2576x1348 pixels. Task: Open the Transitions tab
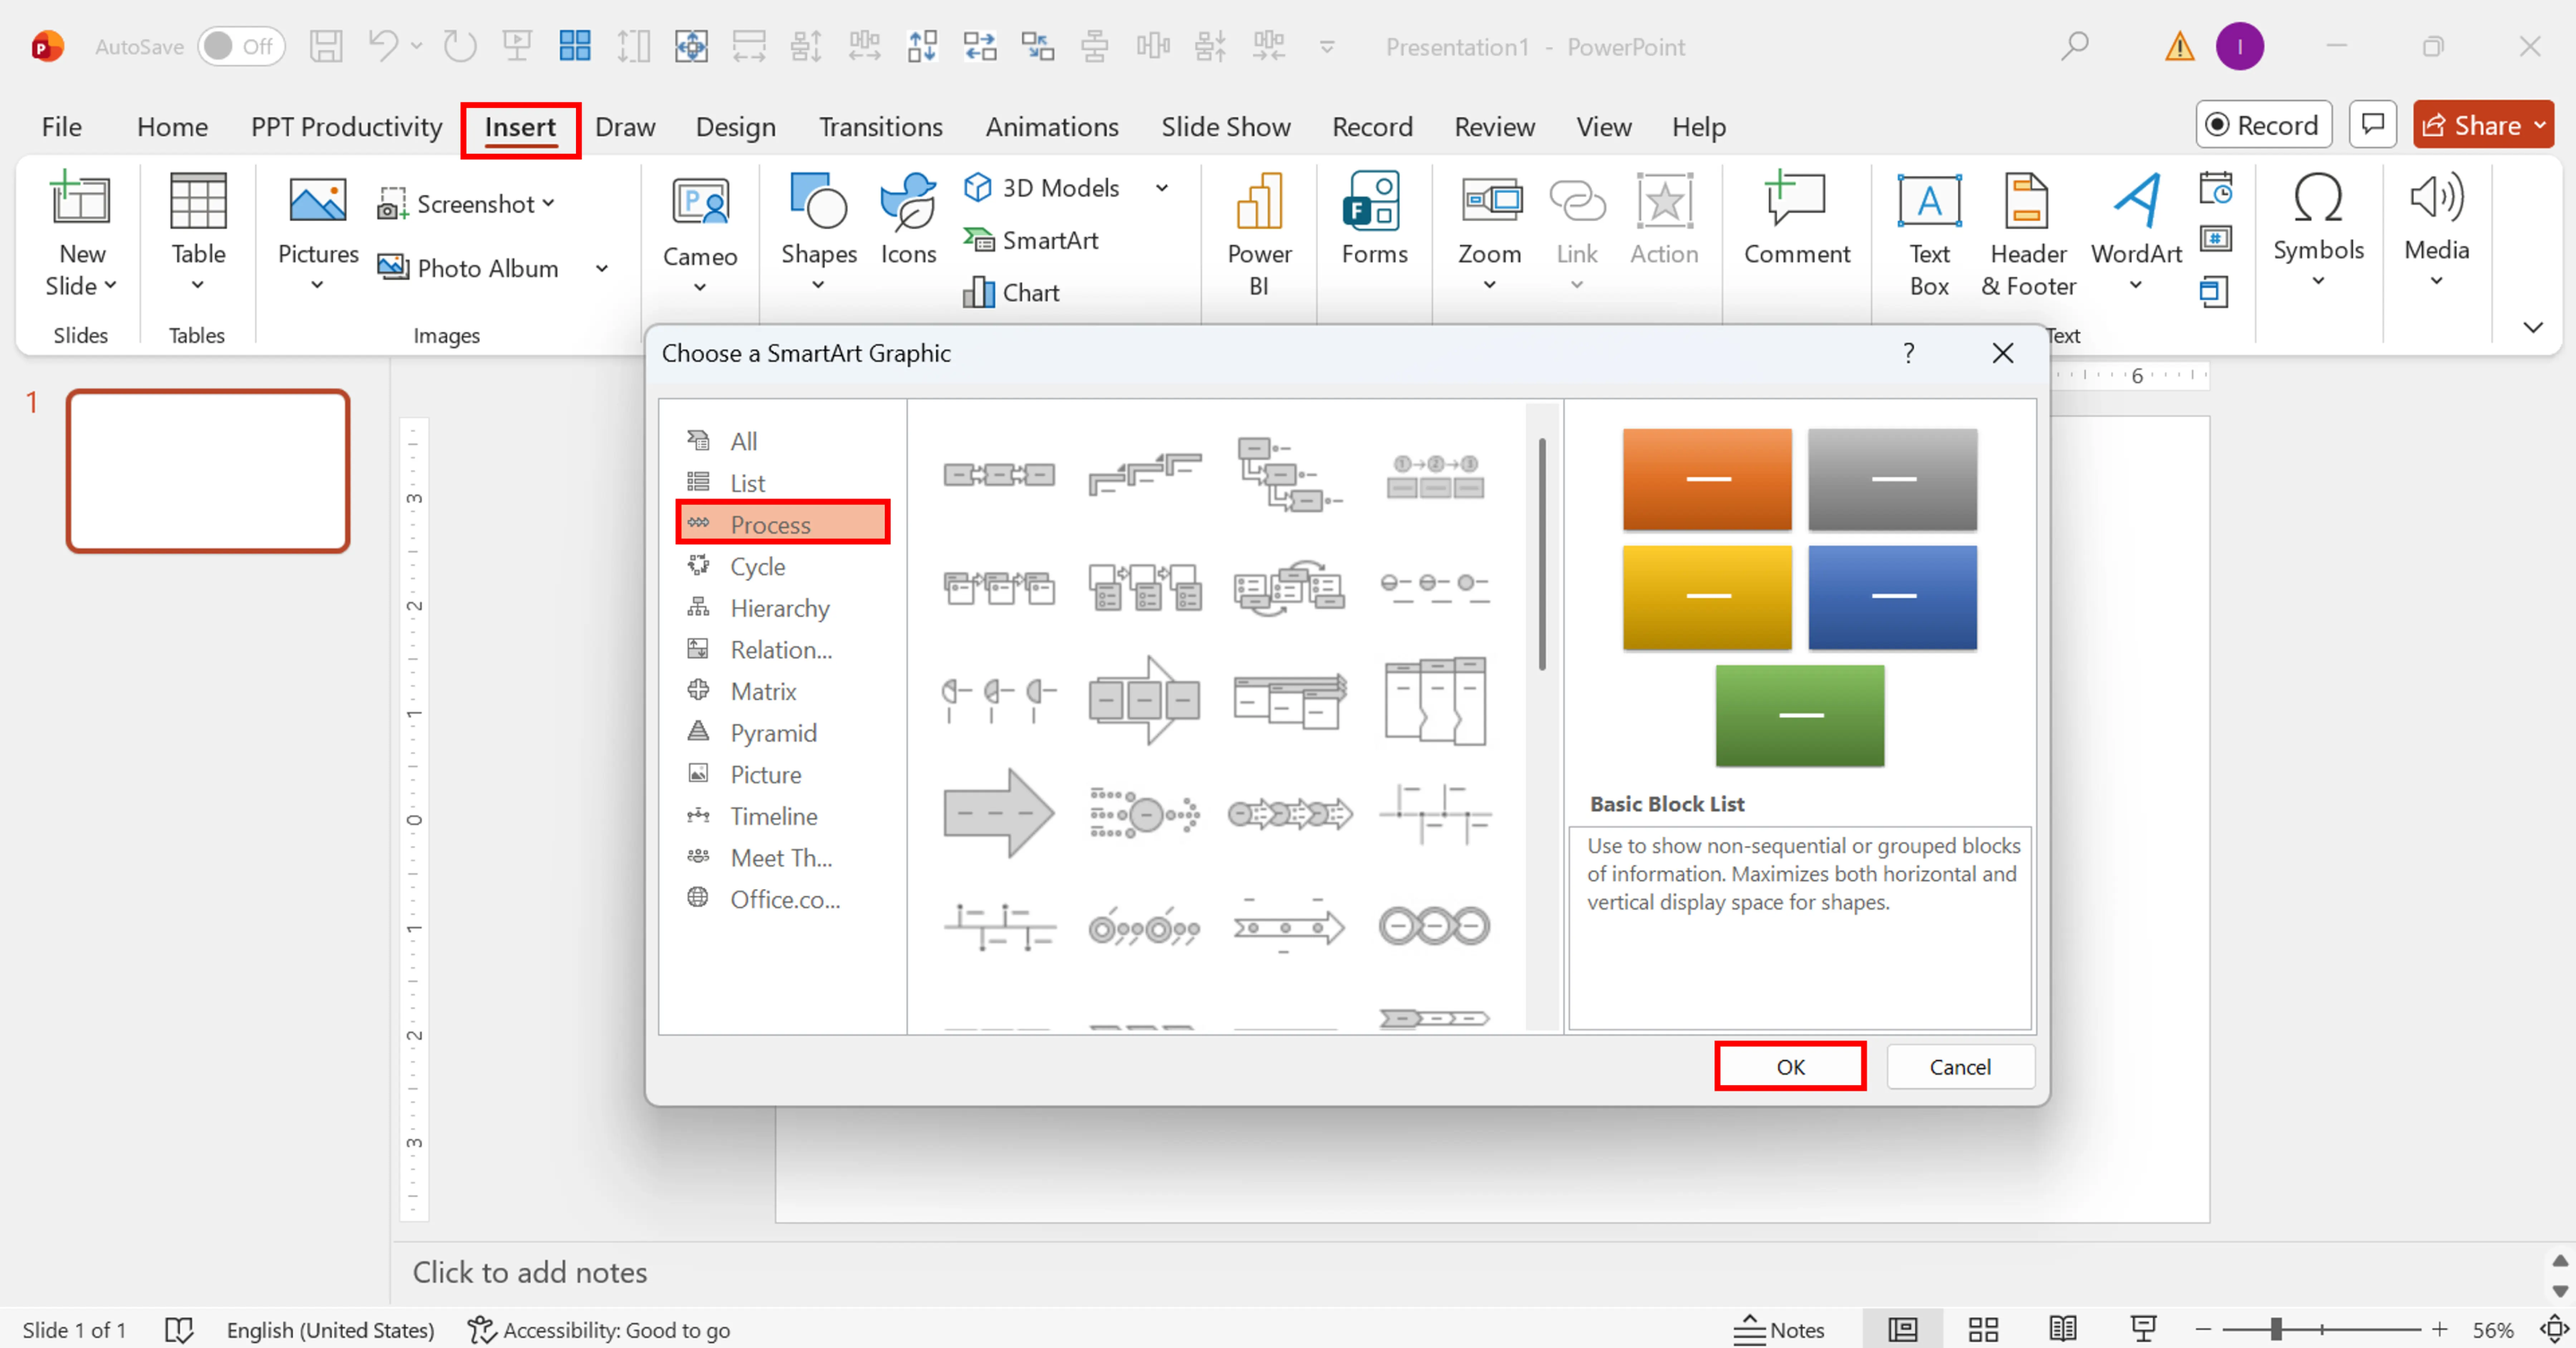coord(880,127)
